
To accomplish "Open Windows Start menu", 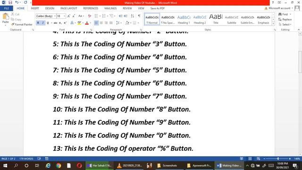I will [5, 166].
